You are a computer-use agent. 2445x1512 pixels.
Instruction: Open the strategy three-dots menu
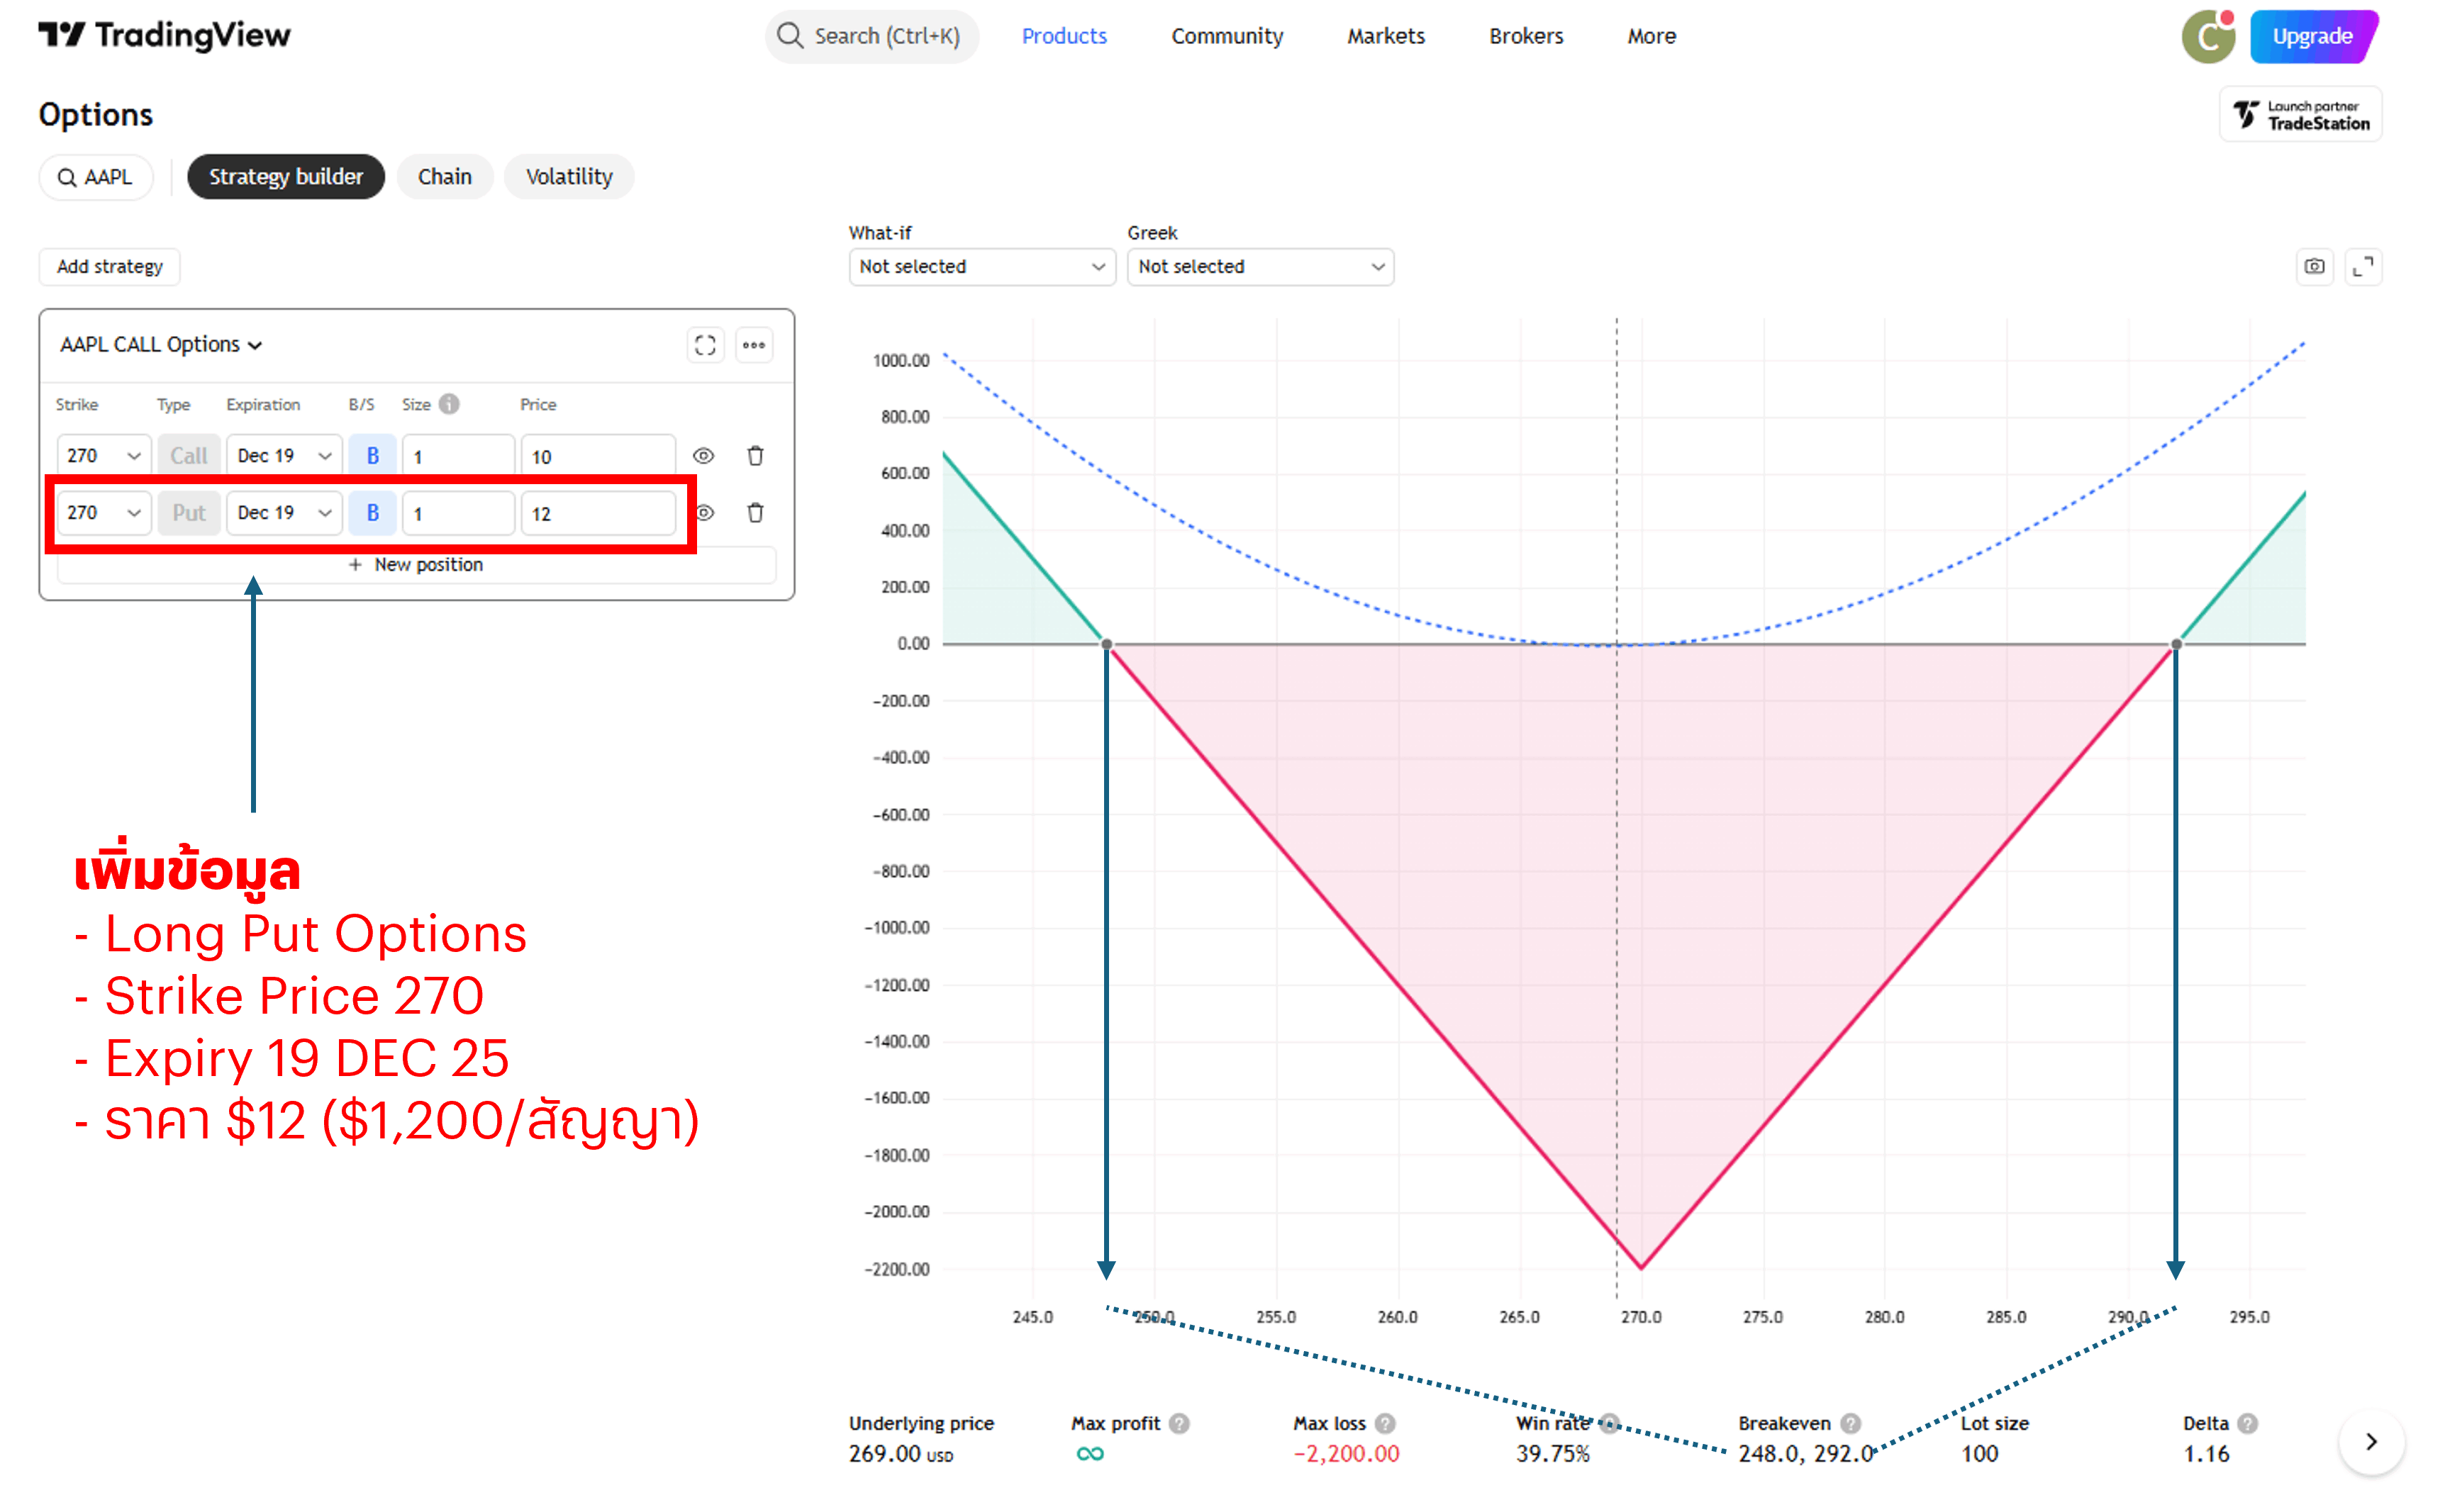point(753,345)
